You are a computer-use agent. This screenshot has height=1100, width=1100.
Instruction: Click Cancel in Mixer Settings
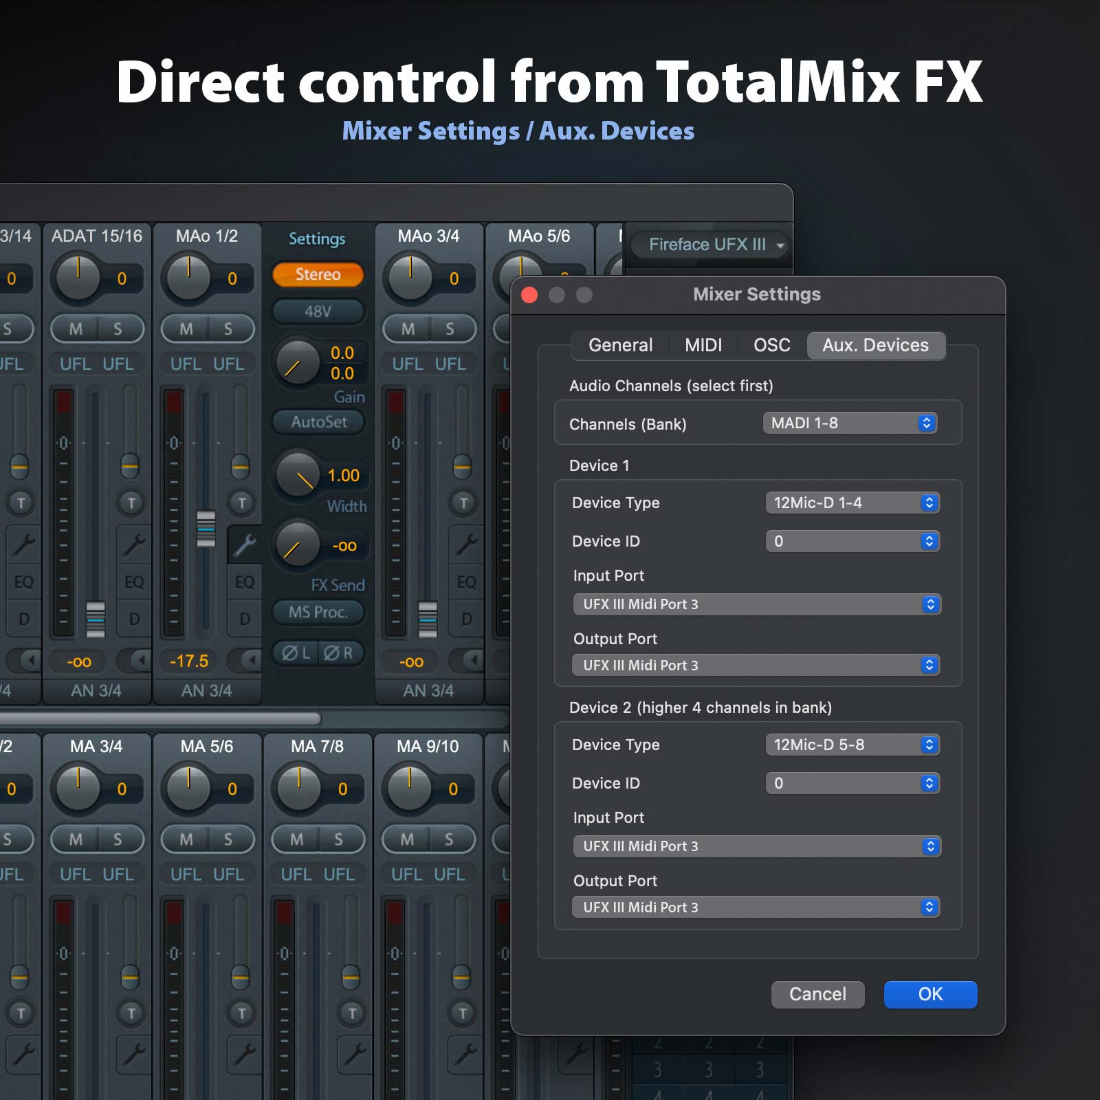coord(817,994)
